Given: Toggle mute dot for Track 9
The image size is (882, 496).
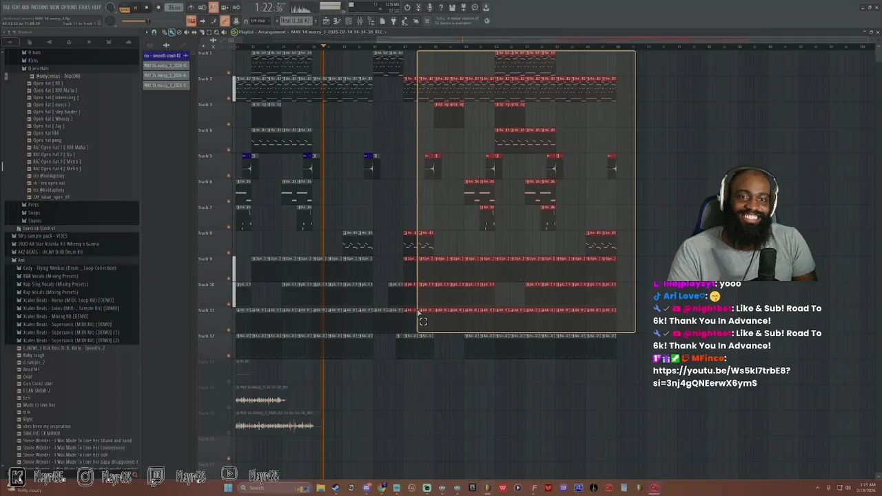Looking at the screenshot, I should point(229,278).
